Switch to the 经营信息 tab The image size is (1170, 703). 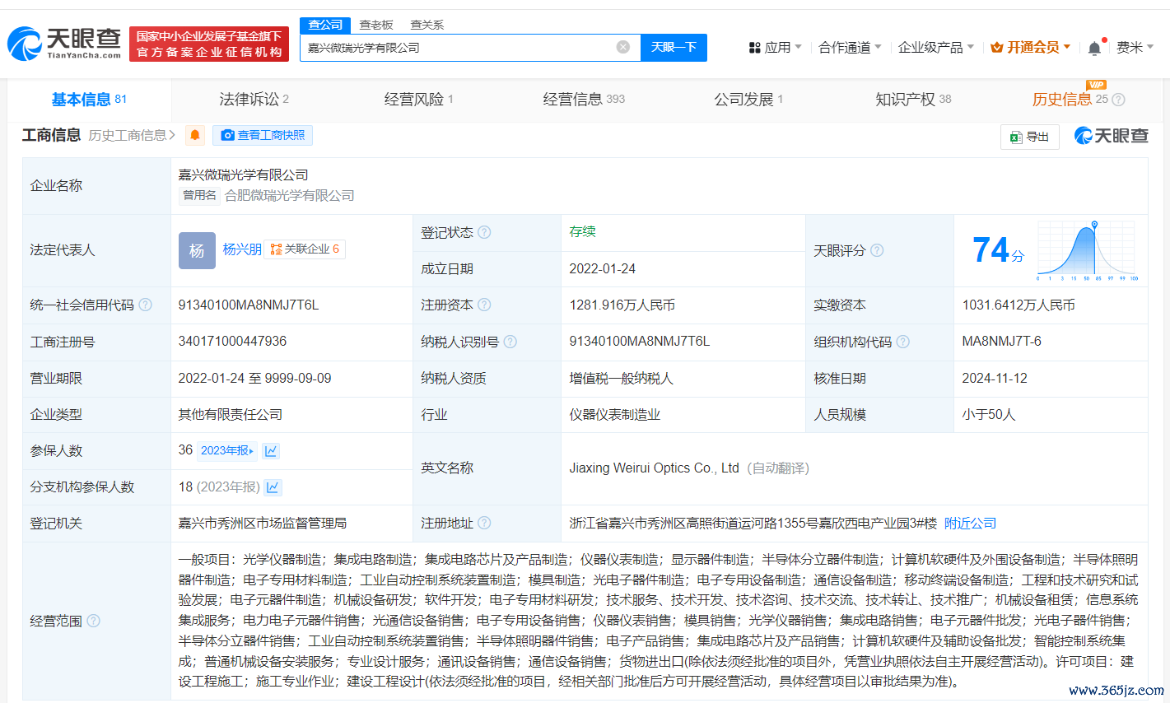[584, 100]
